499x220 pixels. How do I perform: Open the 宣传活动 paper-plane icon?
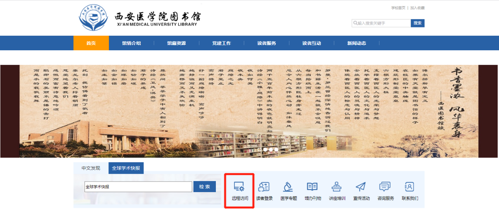tap(361, 187)
